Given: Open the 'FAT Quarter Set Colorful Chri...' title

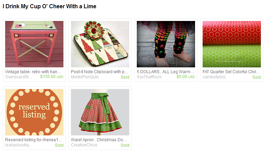Looking at the screenshot, I should point(231,72).
